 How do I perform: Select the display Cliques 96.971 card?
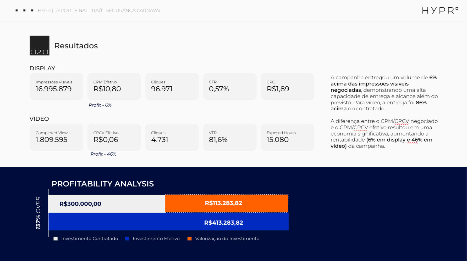(x=172, y=86)
